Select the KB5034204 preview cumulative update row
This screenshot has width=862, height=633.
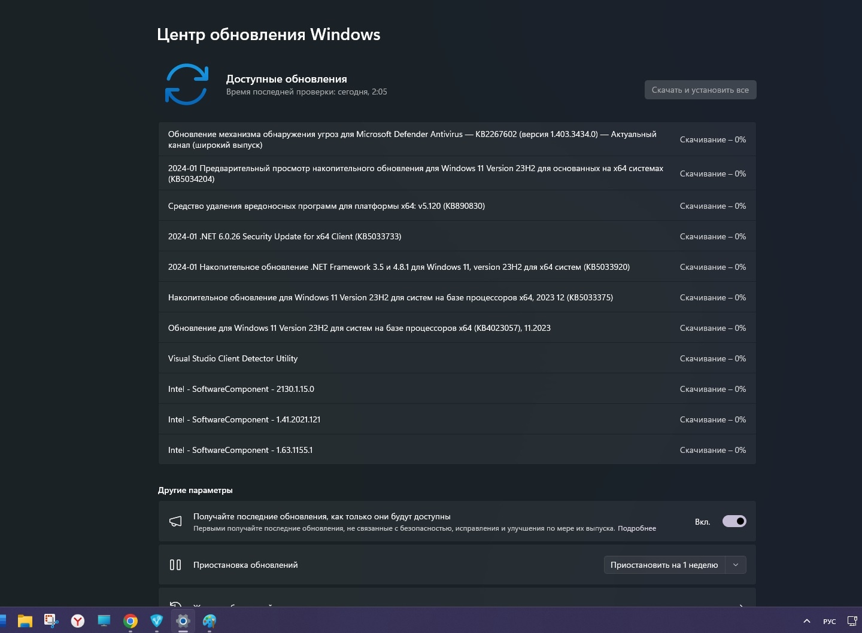point(457,174)
